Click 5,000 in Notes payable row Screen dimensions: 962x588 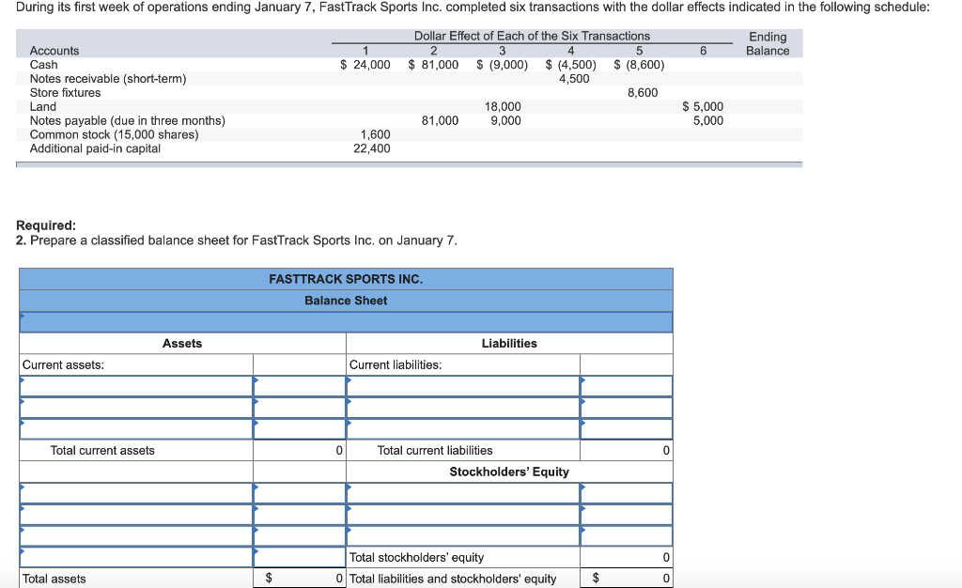tap(708, 121)
